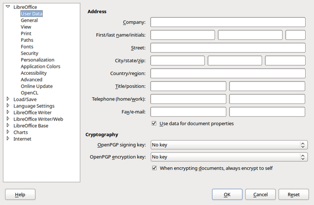Focus the home telephone field
The height and width of the screenshot is (205, 314).
point(188,99)
